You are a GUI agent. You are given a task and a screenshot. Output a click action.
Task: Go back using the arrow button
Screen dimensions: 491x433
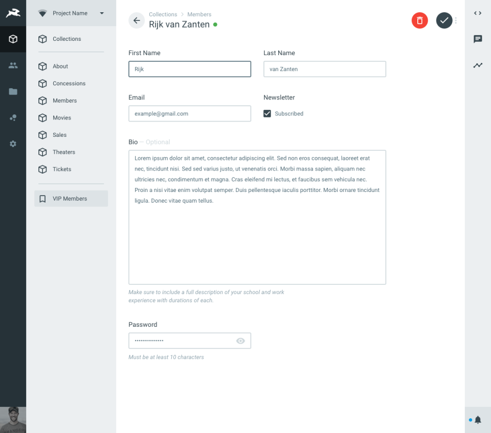point(137,20)
